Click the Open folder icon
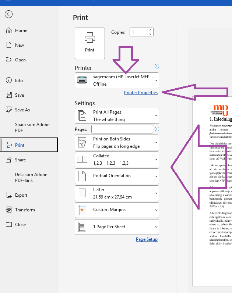Viewport: 232px width, 293px height. (x=8, y=60)
